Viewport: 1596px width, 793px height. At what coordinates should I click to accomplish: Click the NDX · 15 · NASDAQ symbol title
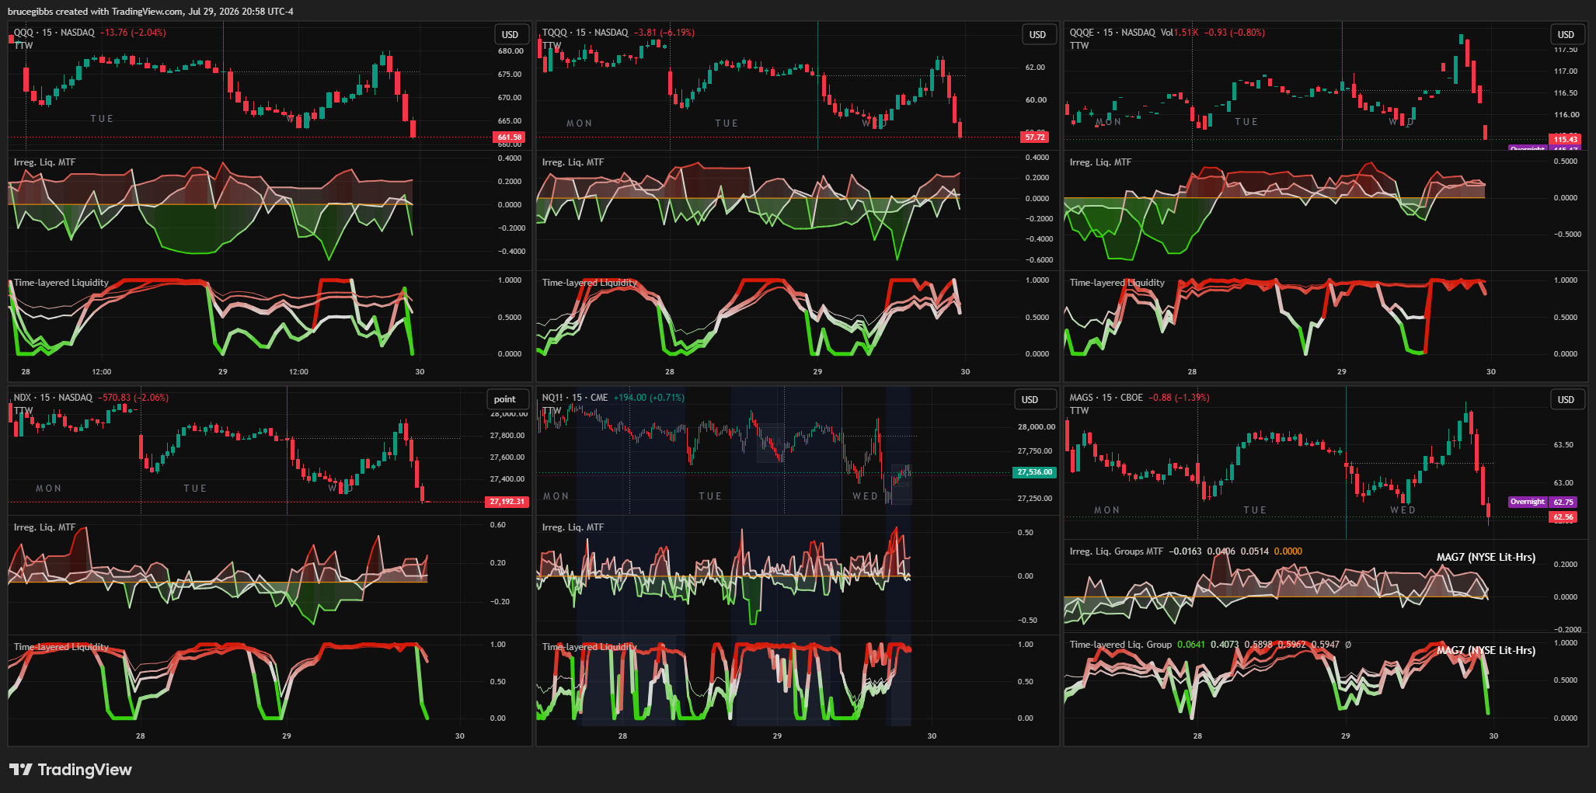(x=53, y=398)
